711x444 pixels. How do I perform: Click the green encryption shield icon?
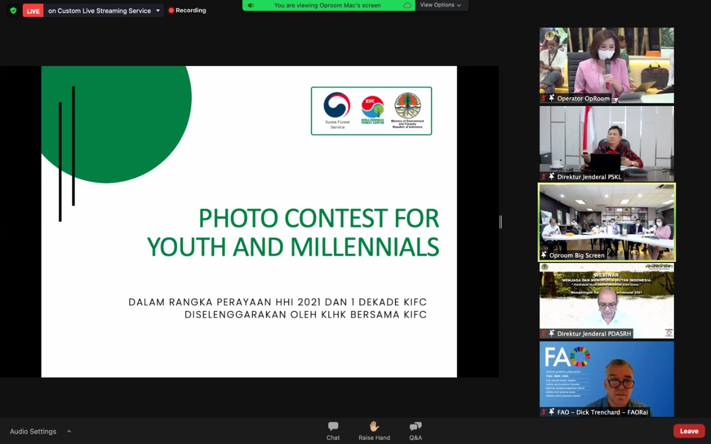click(13, 11)
